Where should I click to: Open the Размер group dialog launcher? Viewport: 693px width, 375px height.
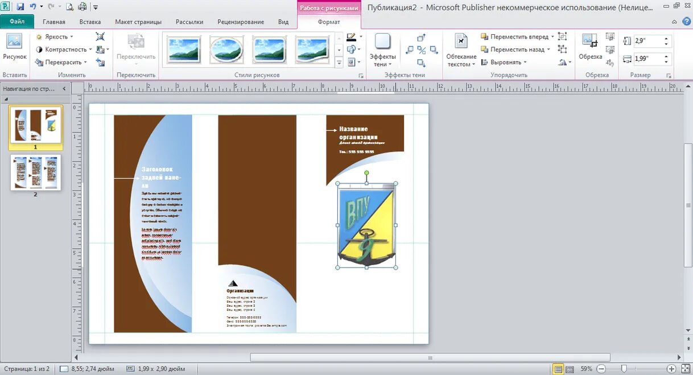tap(669, 75)
